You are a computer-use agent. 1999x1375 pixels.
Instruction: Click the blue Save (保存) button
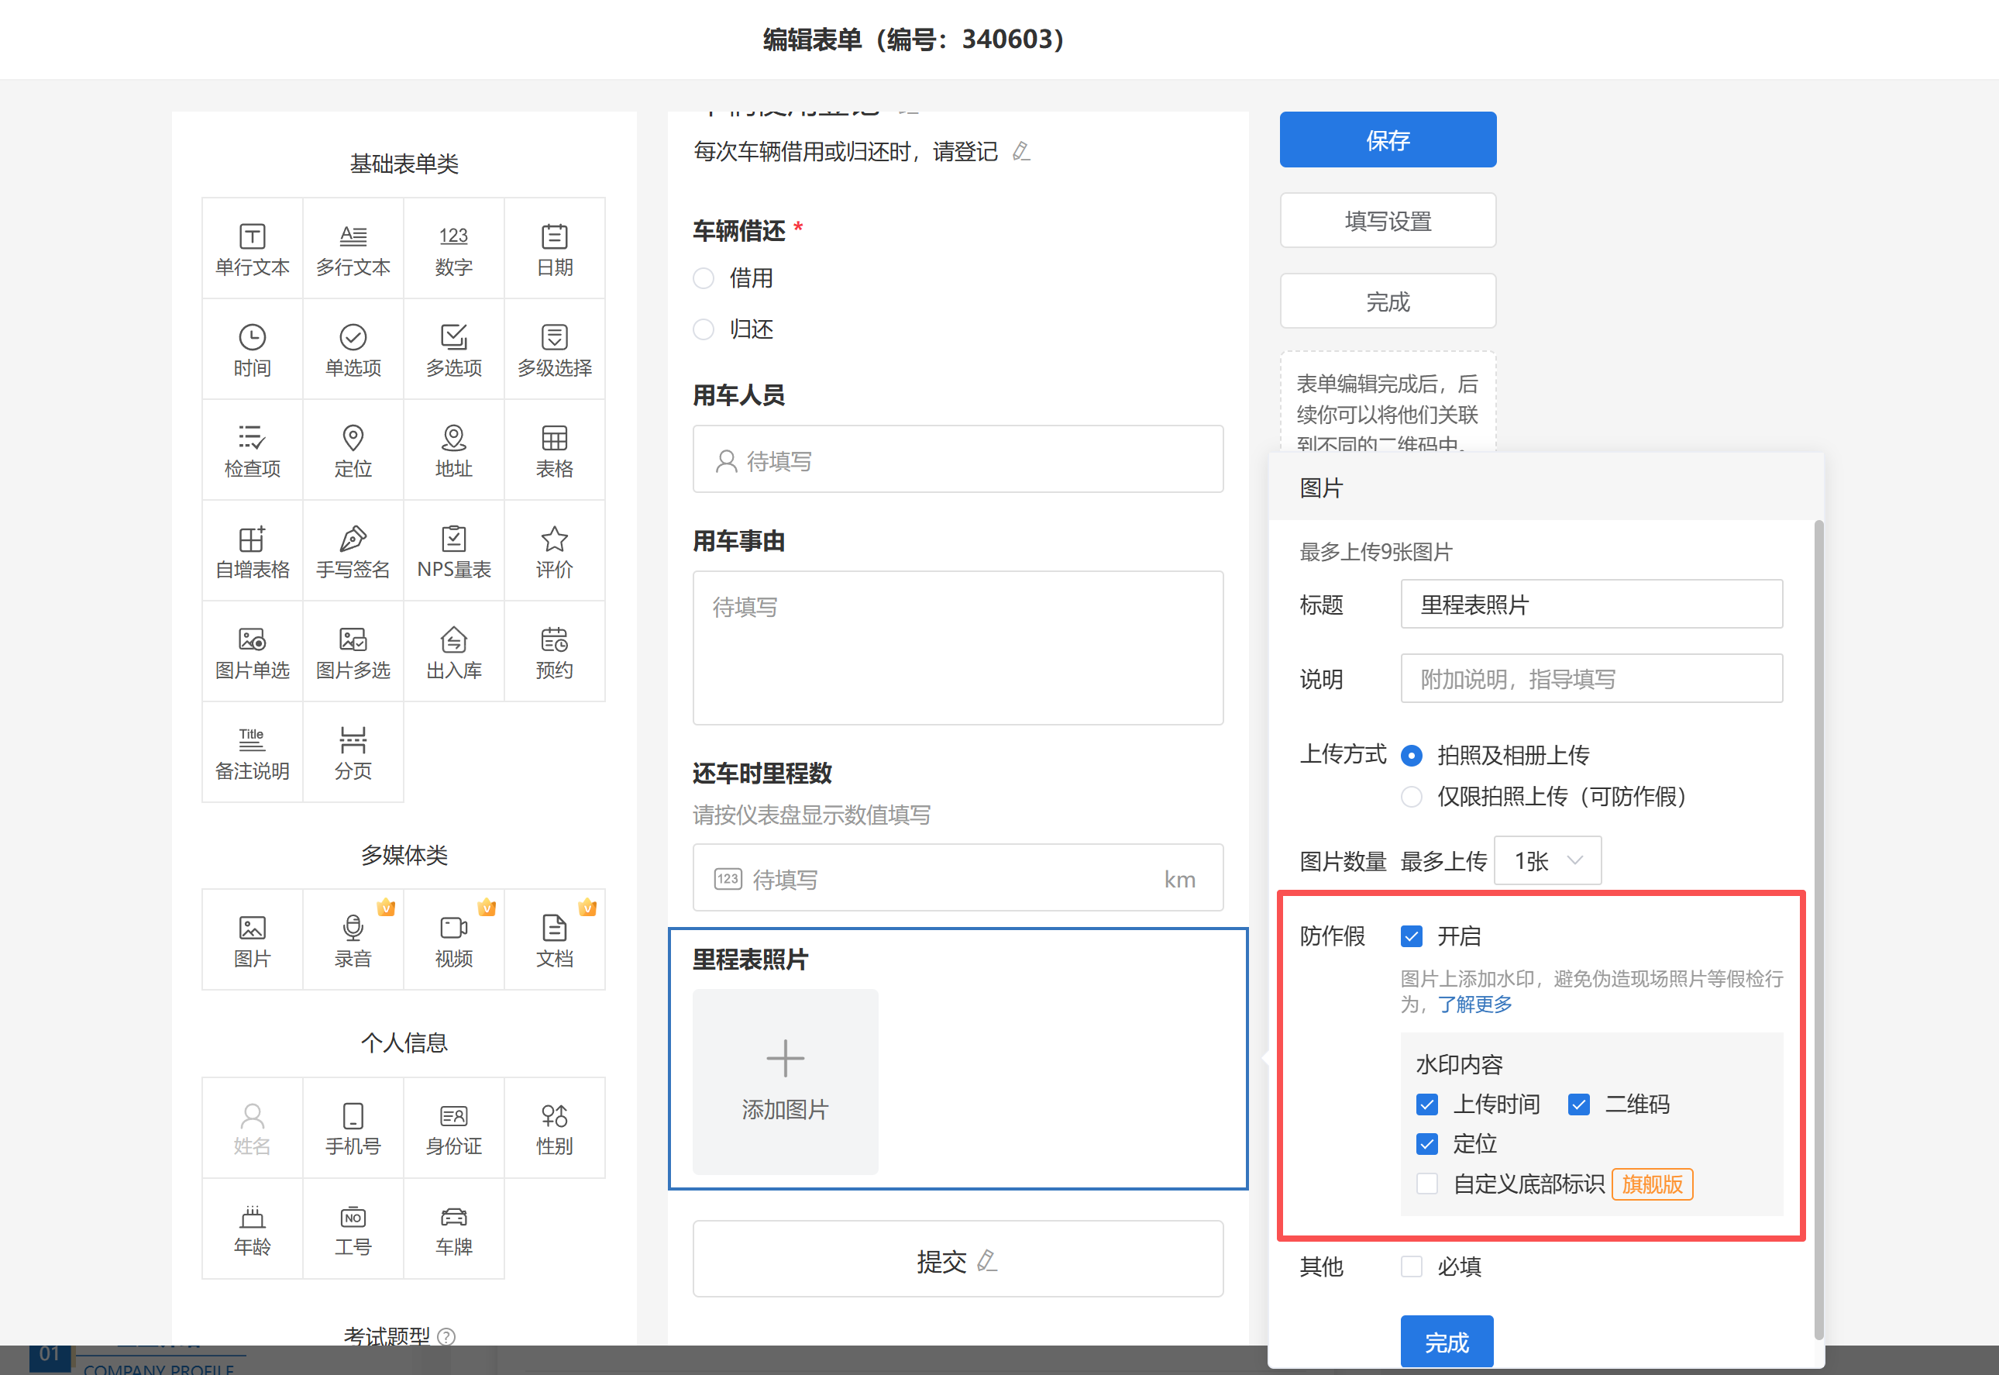[1388, 140]
